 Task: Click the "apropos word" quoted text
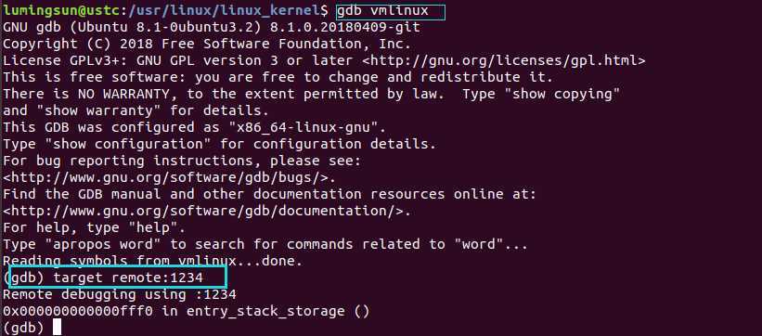click(102, 244)
